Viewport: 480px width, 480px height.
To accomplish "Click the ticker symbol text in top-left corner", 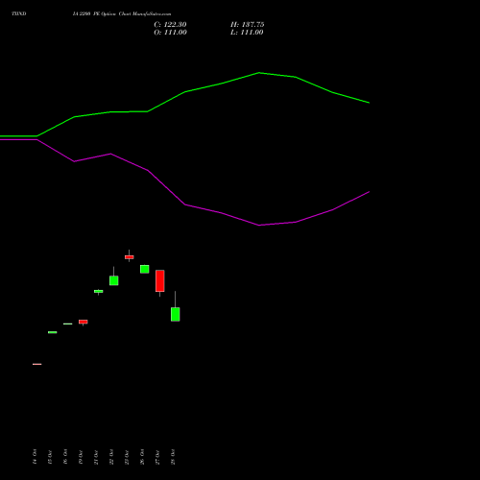I will point(19,14).
